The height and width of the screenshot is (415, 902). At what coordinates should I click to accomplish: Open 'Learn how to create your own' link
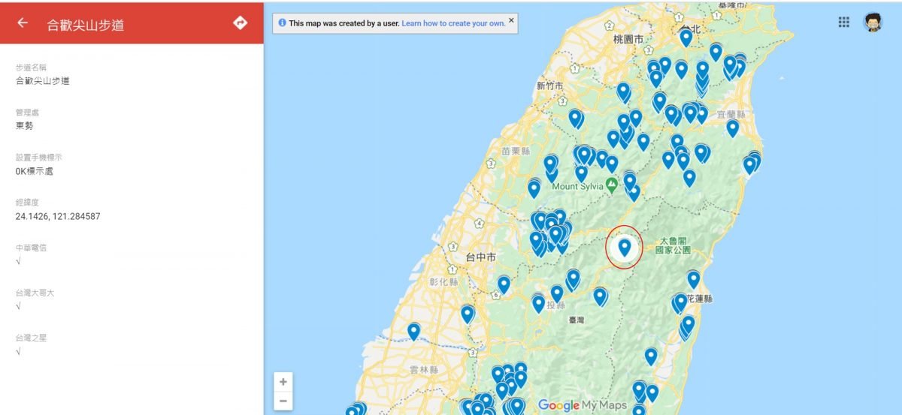453,23
